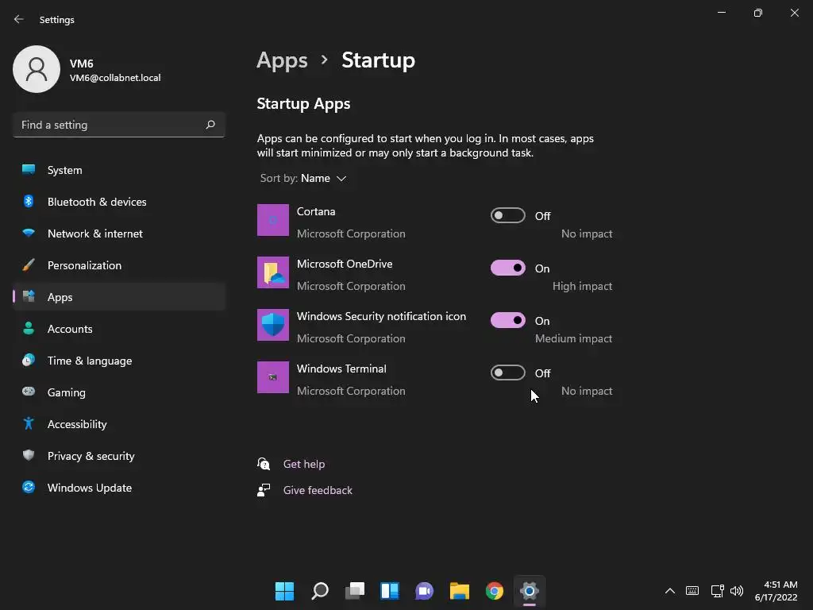This screenshot has width=813, height=610.
Task: Click the Privacy & security shield icon
Action: tap(29, 455)
